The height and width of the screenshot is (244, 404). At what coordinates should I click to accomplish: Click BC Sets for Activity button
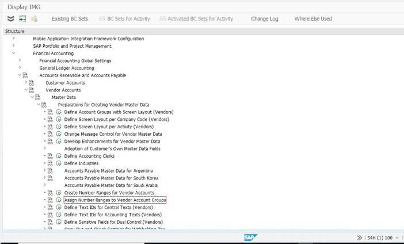[x=124, y=19]
